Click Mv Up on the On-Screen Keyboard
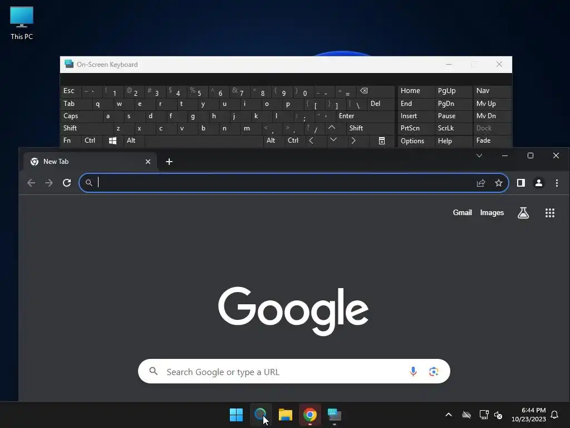Image resolution: width=570 pixels, height=428 pixels. click(x=492, y=104)
